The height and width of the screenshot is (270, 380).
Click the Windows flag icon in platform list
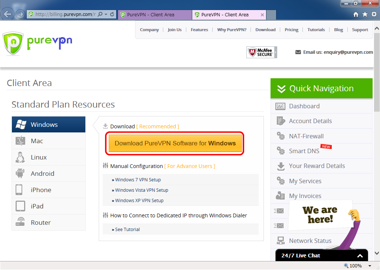[x=21, y=125]
